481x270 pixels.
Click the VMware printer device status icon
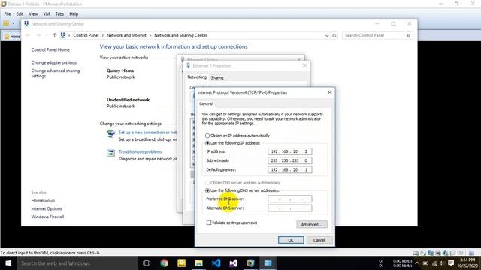tap(438, 253)
